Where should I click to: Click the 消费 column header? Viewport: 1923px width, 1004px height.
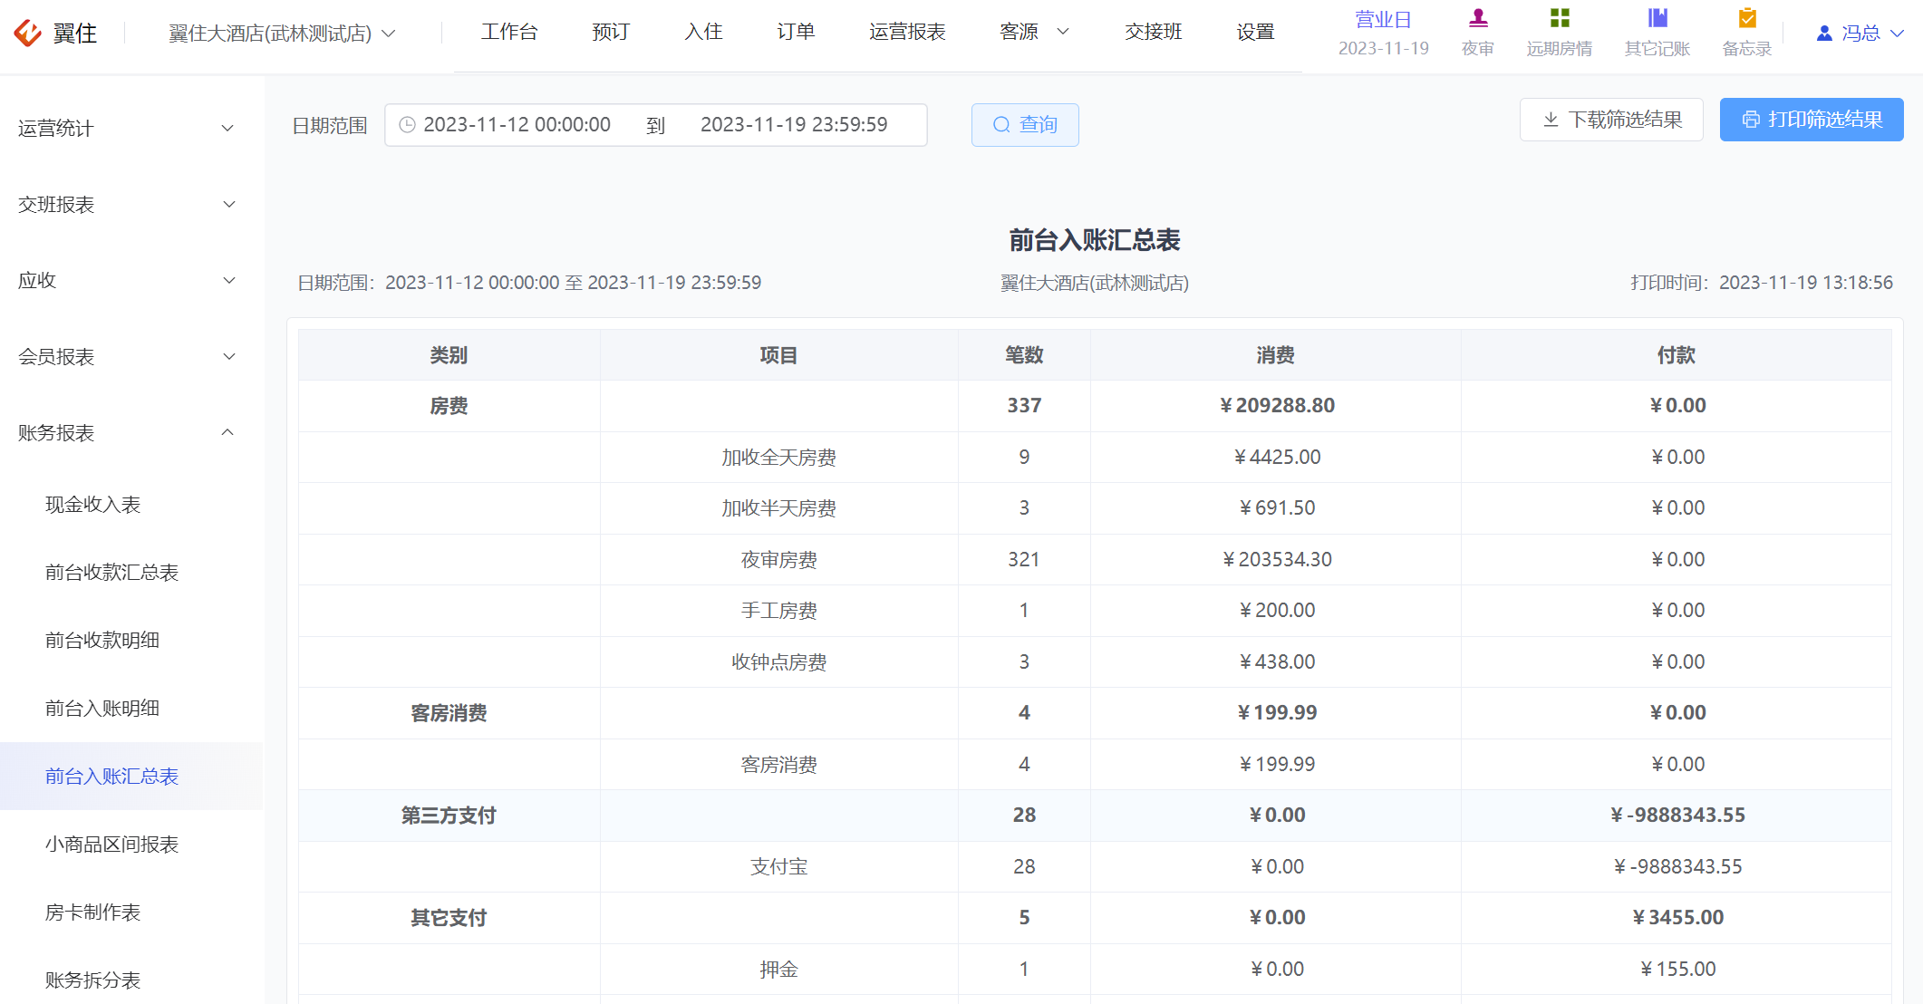1276,355
